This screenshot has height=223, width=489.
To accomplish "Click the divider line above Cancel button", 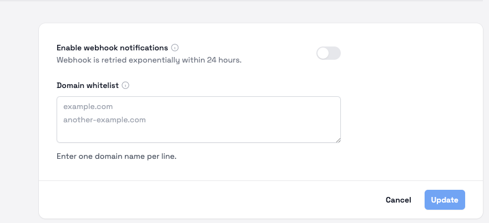I will coord(261,180).
